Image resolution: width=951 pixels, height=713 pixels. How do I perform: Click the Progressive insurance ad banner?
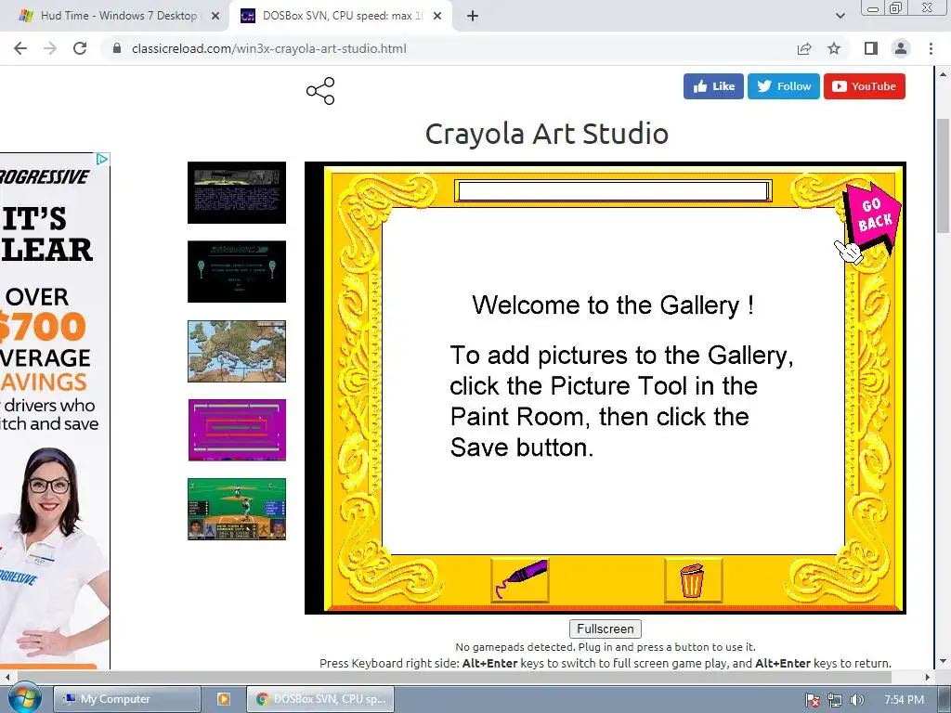click(55, 411)
